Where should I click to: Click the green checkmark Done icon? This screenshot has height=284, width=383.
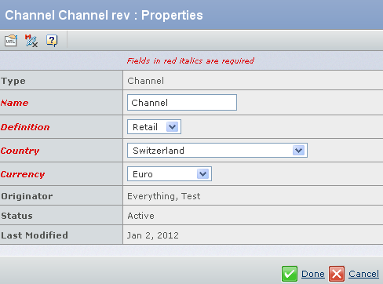click(290, 274)
